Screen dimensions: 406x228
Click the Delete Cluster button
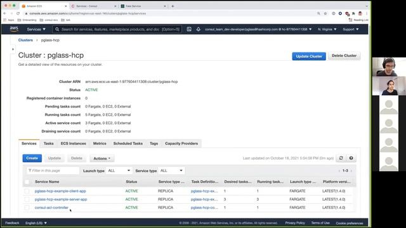click(344, 56)
